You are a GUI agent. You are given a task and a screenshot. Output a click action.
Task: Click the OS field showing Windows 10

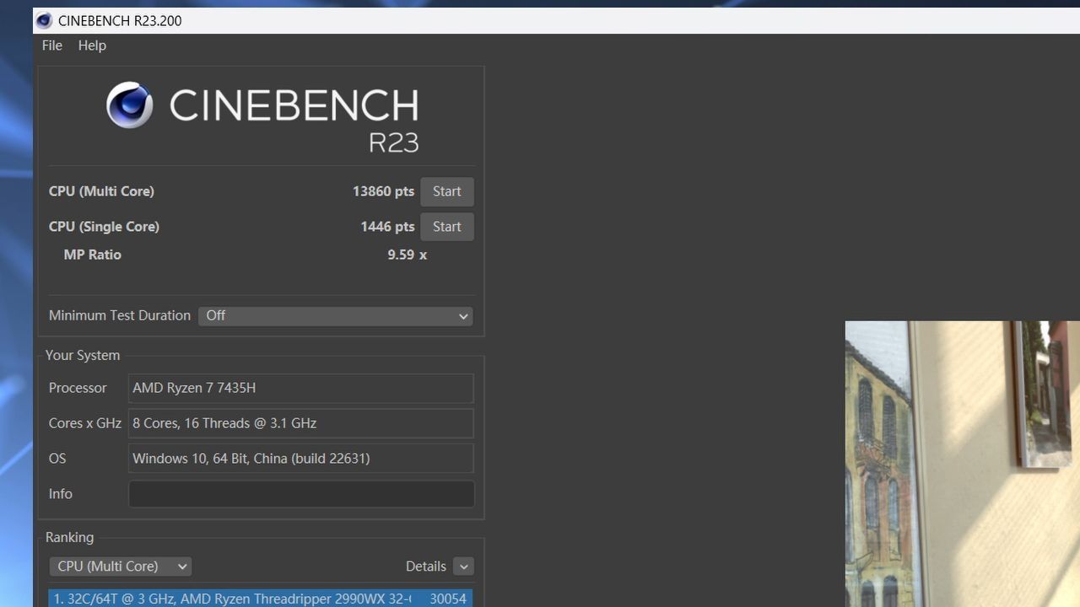click(300, 459)
